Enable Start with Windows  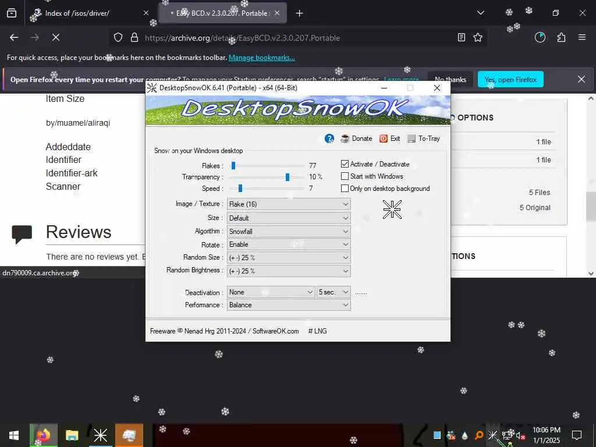pos(345,176)
